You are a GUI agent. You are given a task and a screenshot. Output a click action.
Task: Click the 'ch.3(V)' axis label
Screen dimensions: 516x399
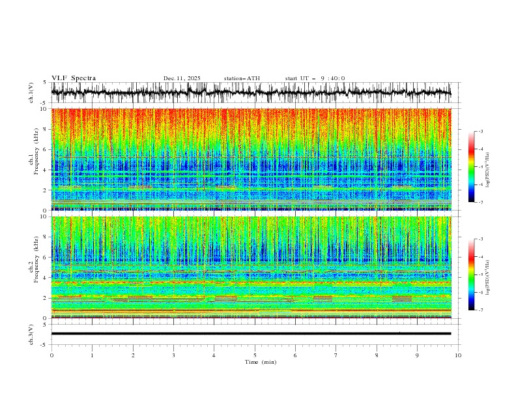(x=31, y=334)
